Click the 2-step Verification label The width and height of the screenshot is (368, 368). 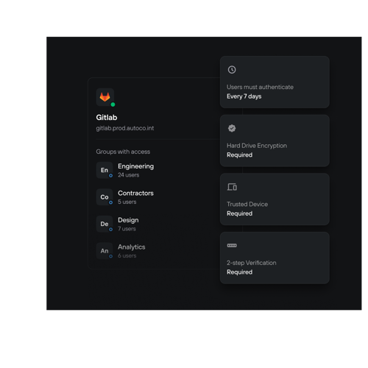[252, 263]
